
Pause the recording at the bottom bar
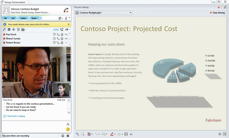63,136
